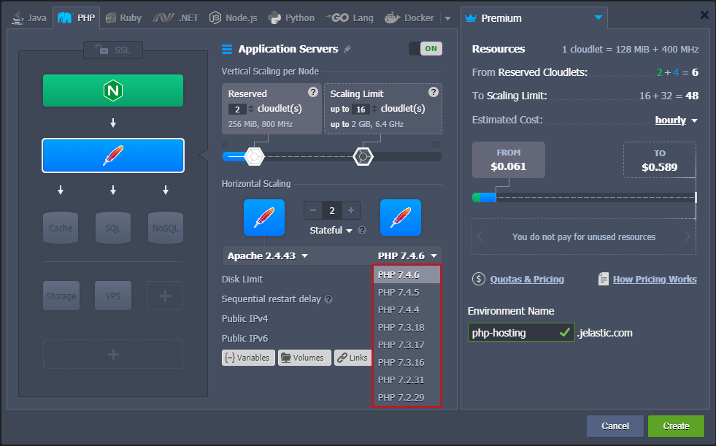
Task: Select the Apache application server block
Action: pyautogui.click(x=112, y=155)
